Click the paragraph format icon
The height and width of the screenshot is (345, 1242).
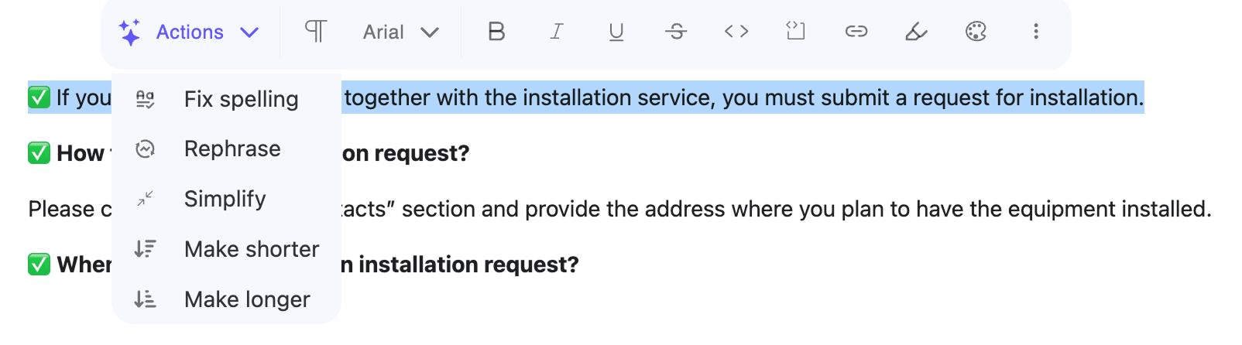click(x=315, y=32)
